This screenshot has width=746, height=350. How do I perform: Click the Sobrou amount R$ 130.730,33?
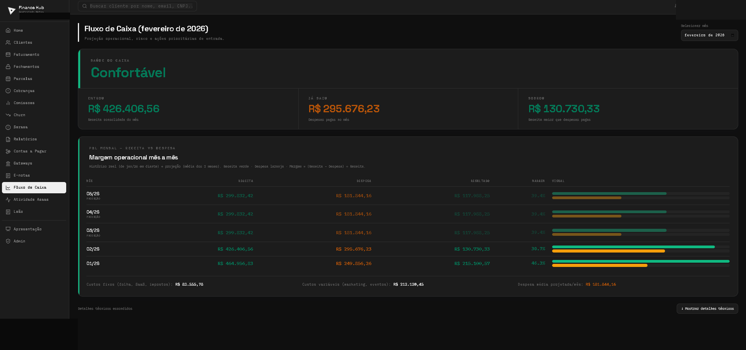click(564, 109)
